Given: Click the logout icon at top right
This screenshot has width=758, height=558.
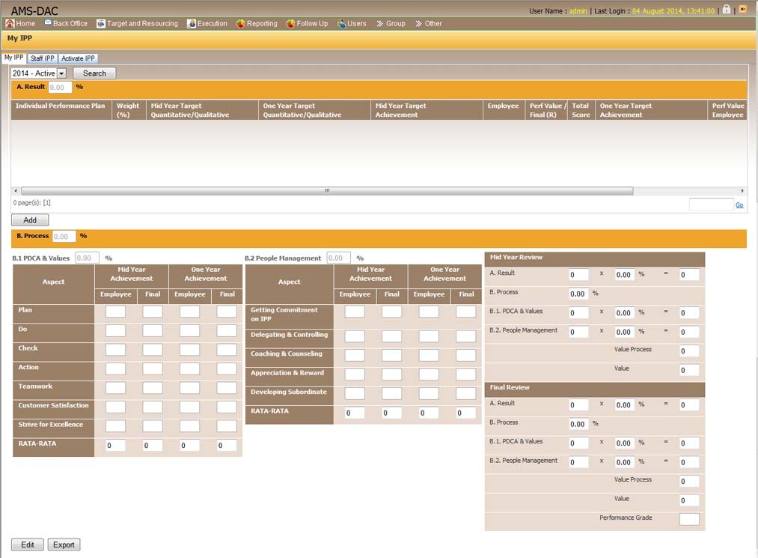Looking at the screenshot, I should (x=742, y=10).
